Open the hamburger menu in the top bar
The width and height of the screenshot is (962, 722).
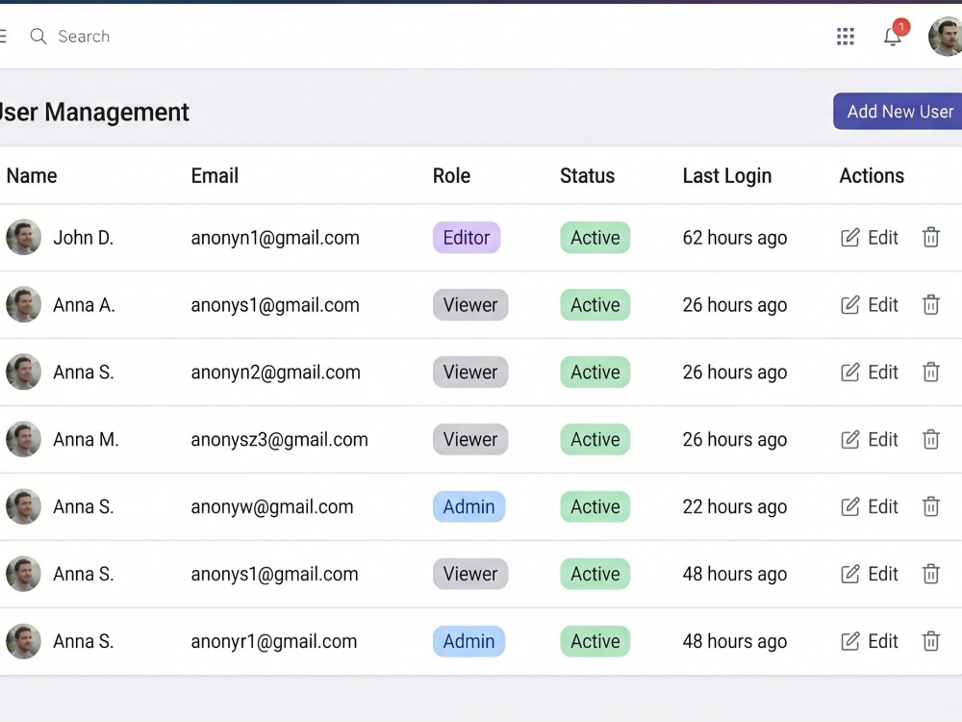pyautogui.click(x=3, y=37)
